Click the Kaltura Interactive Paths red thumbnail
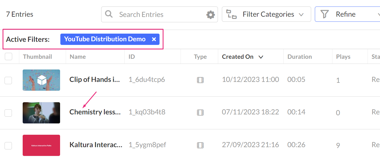Viewport: 380px width, 161px height. (41, 145)
